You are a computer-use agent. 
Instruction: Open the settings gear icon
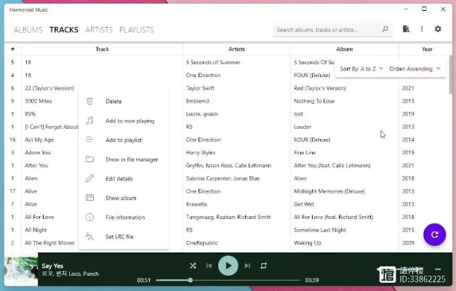[438, 29]
